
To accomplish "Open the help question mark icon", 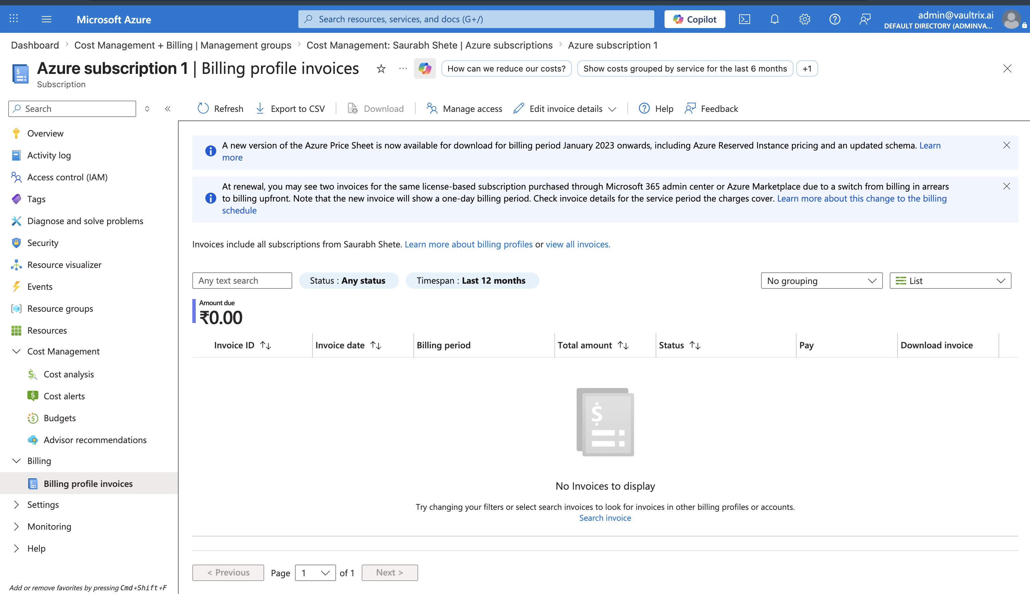I will pyautogui.click(x=835, y=19).
